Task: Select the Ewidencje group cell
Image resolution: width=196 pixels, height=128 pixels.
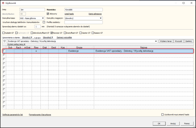Action: (80, 51)
